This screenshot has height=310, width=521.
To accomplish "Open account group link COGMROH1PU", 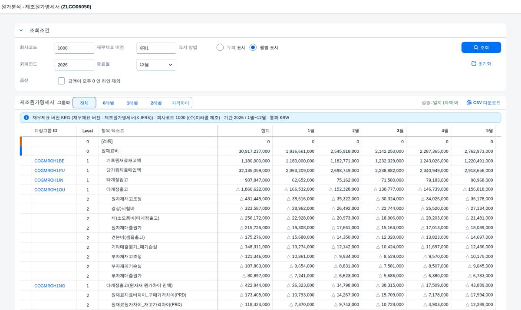I will (x=49, y=171).
